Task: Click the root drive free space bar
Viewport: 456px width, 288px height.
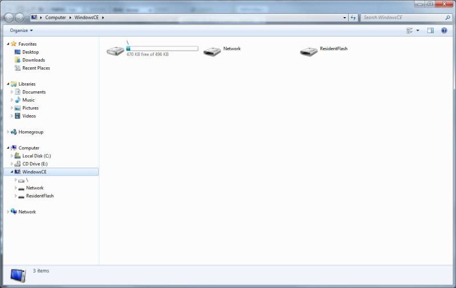Action: coord(162,48)
